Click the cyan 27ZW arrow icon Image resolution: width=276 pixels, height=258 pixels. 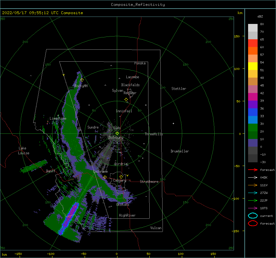(x=253, y=193)
